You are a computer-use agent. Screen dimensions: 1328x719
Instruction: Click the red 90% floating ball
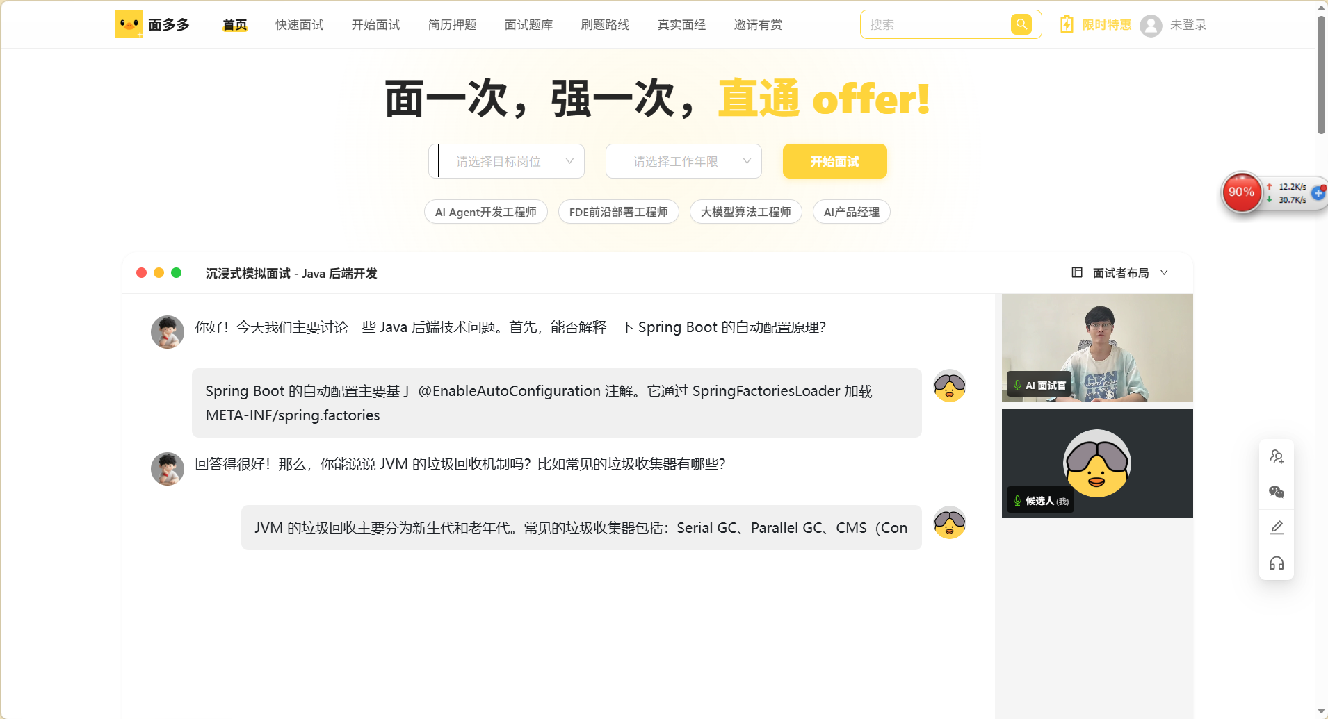(1241, 192)
